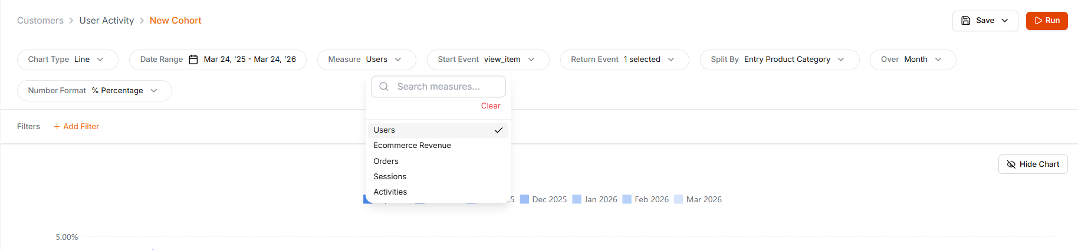This screenshot has height=250, width=1078.
Task: Click the Save disk icon
Action: pos(965,21)
